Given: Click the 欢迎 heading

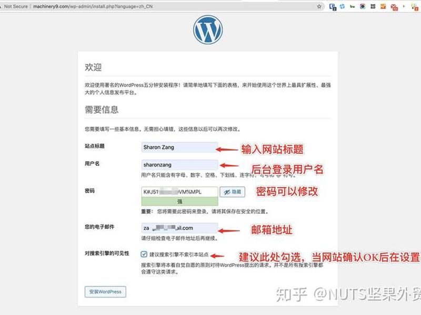Looking at the screenshot, I should pyautogui.click(x=93, y=67).
